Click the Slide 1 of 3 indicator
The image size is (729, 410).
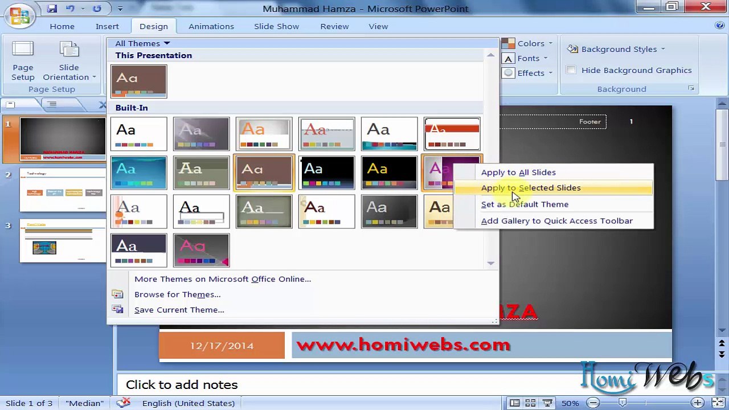tap(29, 403)
